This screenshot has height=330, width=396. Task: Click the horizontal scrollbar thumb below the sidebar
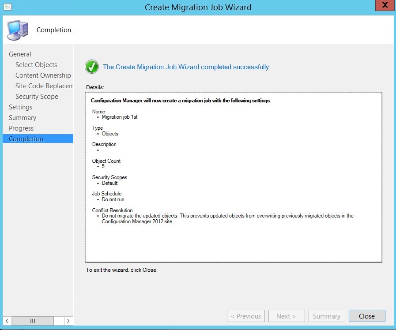(x=33, y=321)
